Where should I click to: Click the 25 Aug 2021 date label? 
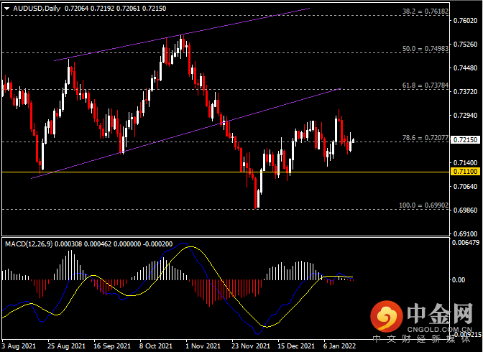pyautogui.click(x=67, y=346)
